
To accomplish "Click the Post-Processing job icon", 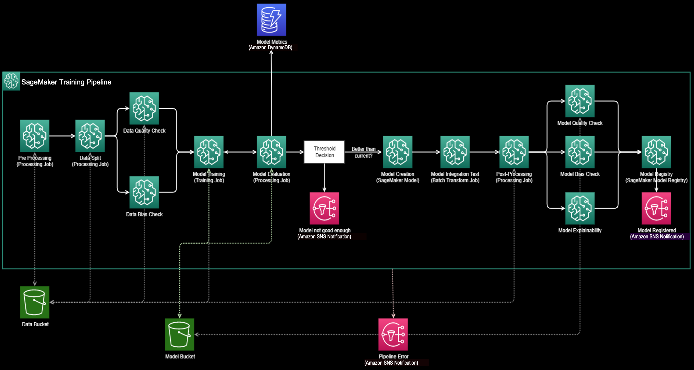I will [514, 152].
